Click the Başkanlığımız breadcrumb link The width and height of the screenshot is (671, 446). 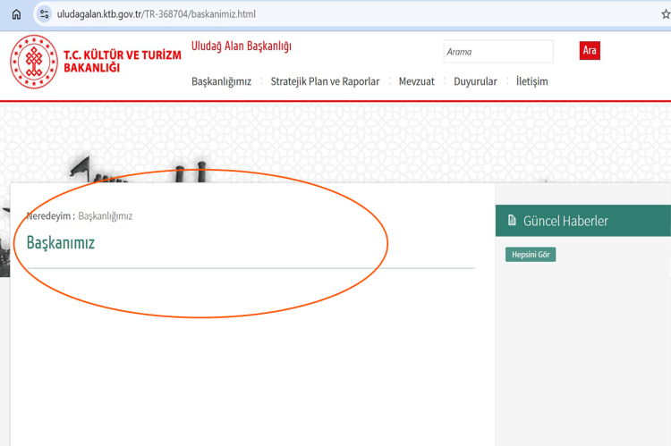click(x=106, y=216)
